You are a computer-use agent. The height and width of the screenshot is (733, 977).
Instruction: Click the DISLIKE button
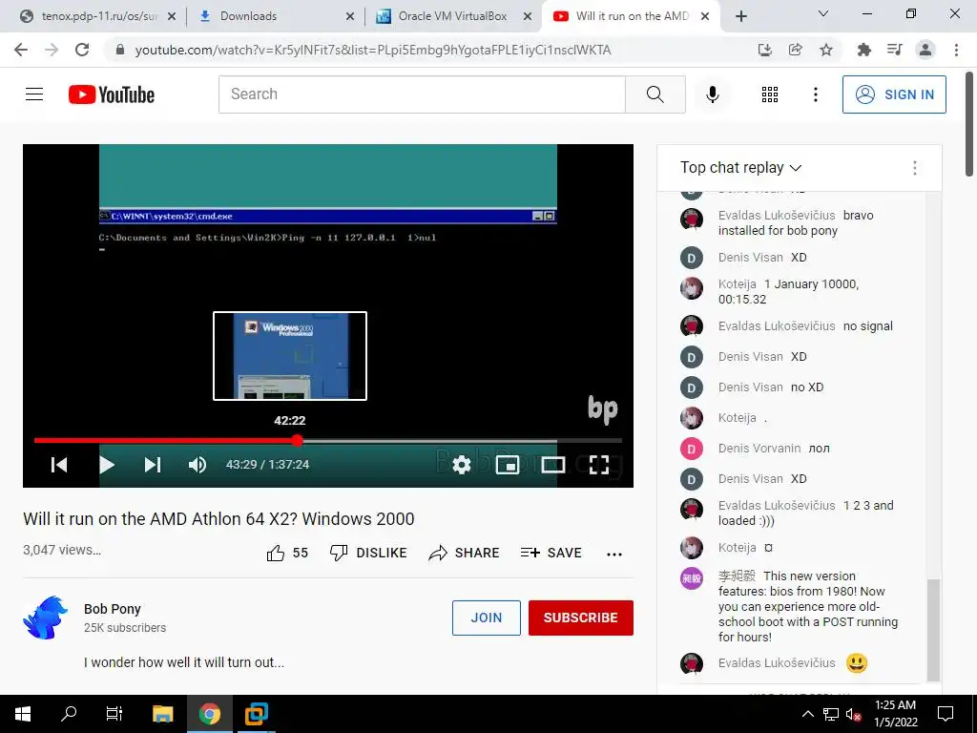point(368,553)
